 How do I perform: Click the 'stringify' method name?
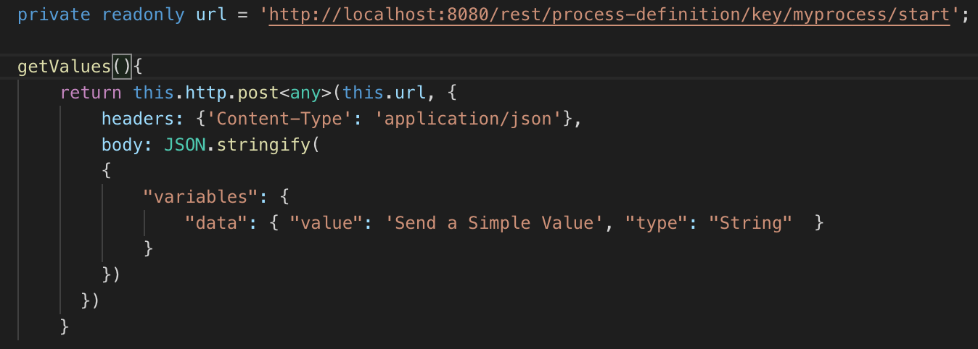263,145
